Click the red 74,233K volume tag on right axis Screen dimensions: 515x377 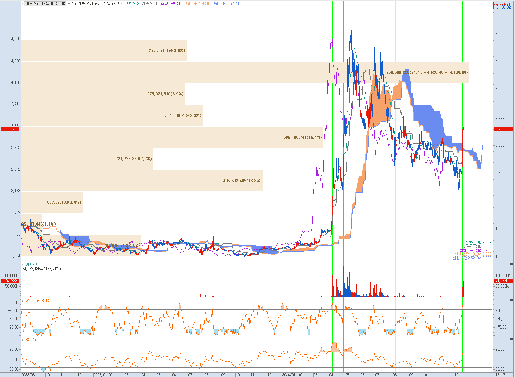(504, 281)
